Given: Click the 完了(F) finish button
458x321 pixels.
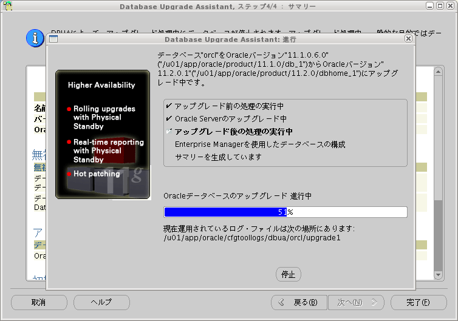Looking at the screenshot, I should pyautogui.click(x=419, y=302).
